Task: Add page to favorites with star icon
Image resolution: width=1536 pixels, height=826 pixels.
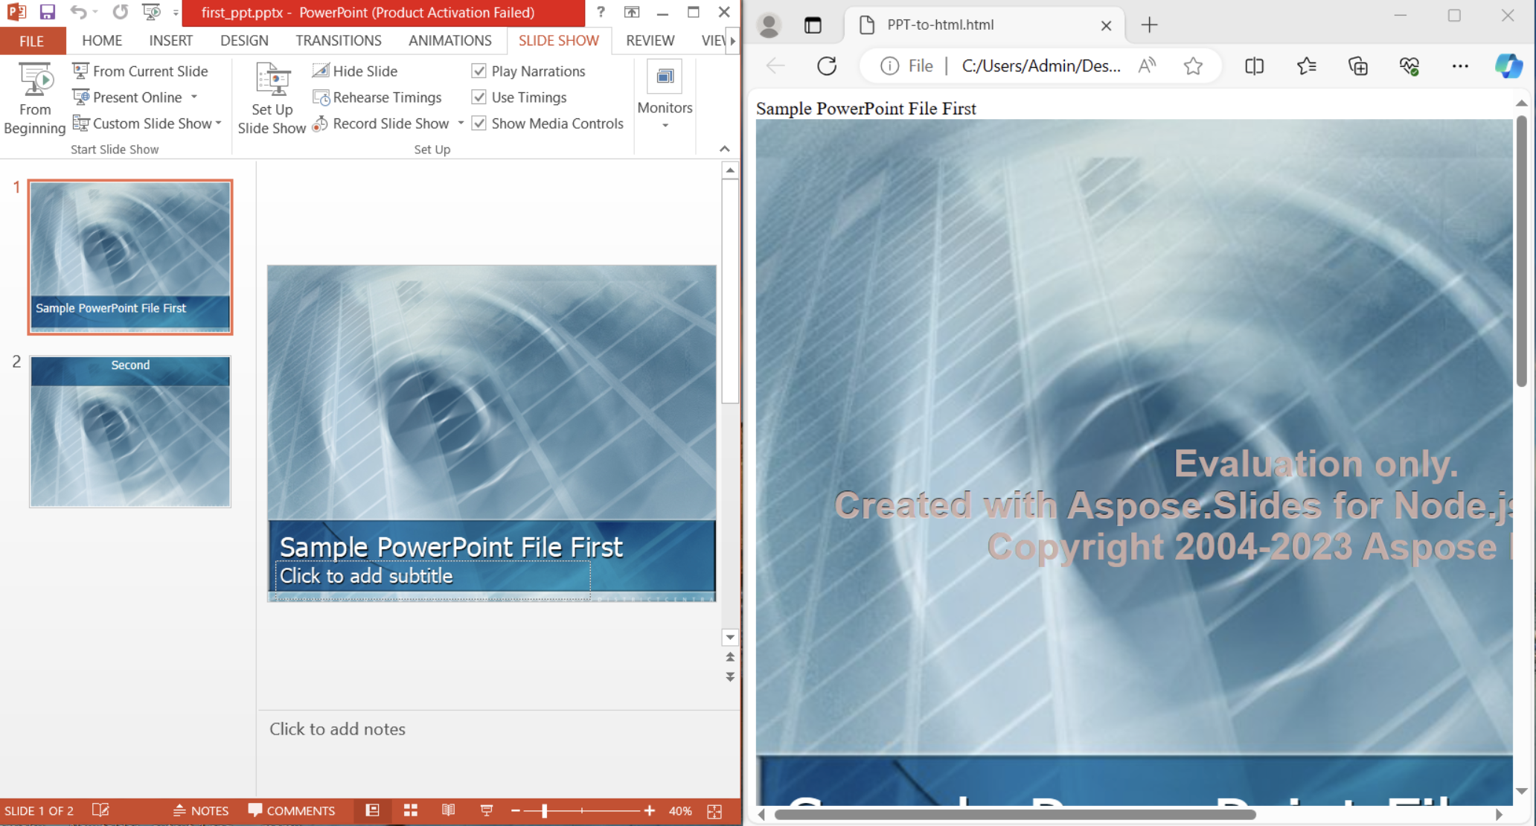Action: pyautogui.click(x=1193, y=65)
